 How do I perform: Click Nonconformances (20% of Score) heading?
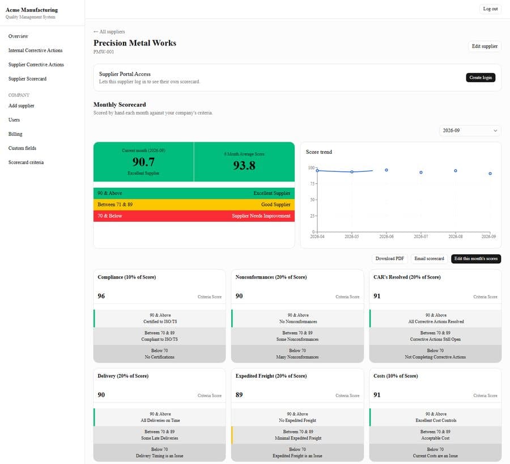[x=271, y=277]
